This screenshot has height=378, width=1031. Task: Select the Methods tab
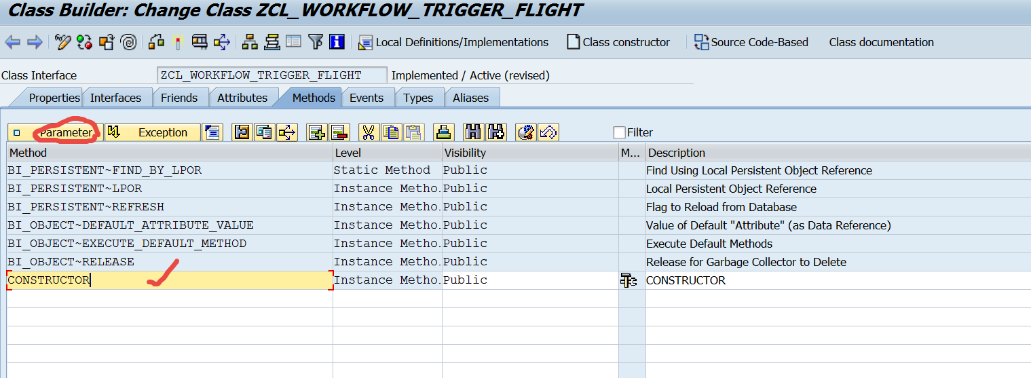point(314,98)
